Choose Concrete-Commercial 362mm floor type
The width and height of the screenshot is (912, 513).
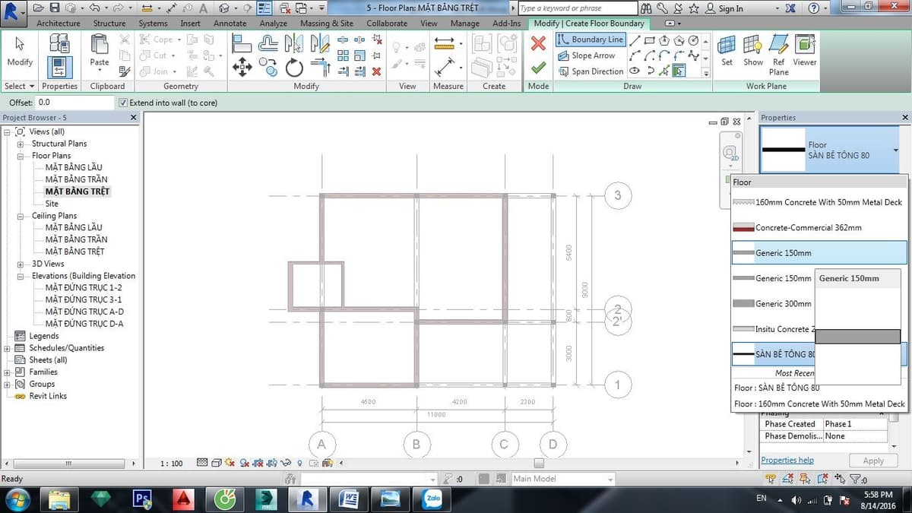[x=819, y=227]
